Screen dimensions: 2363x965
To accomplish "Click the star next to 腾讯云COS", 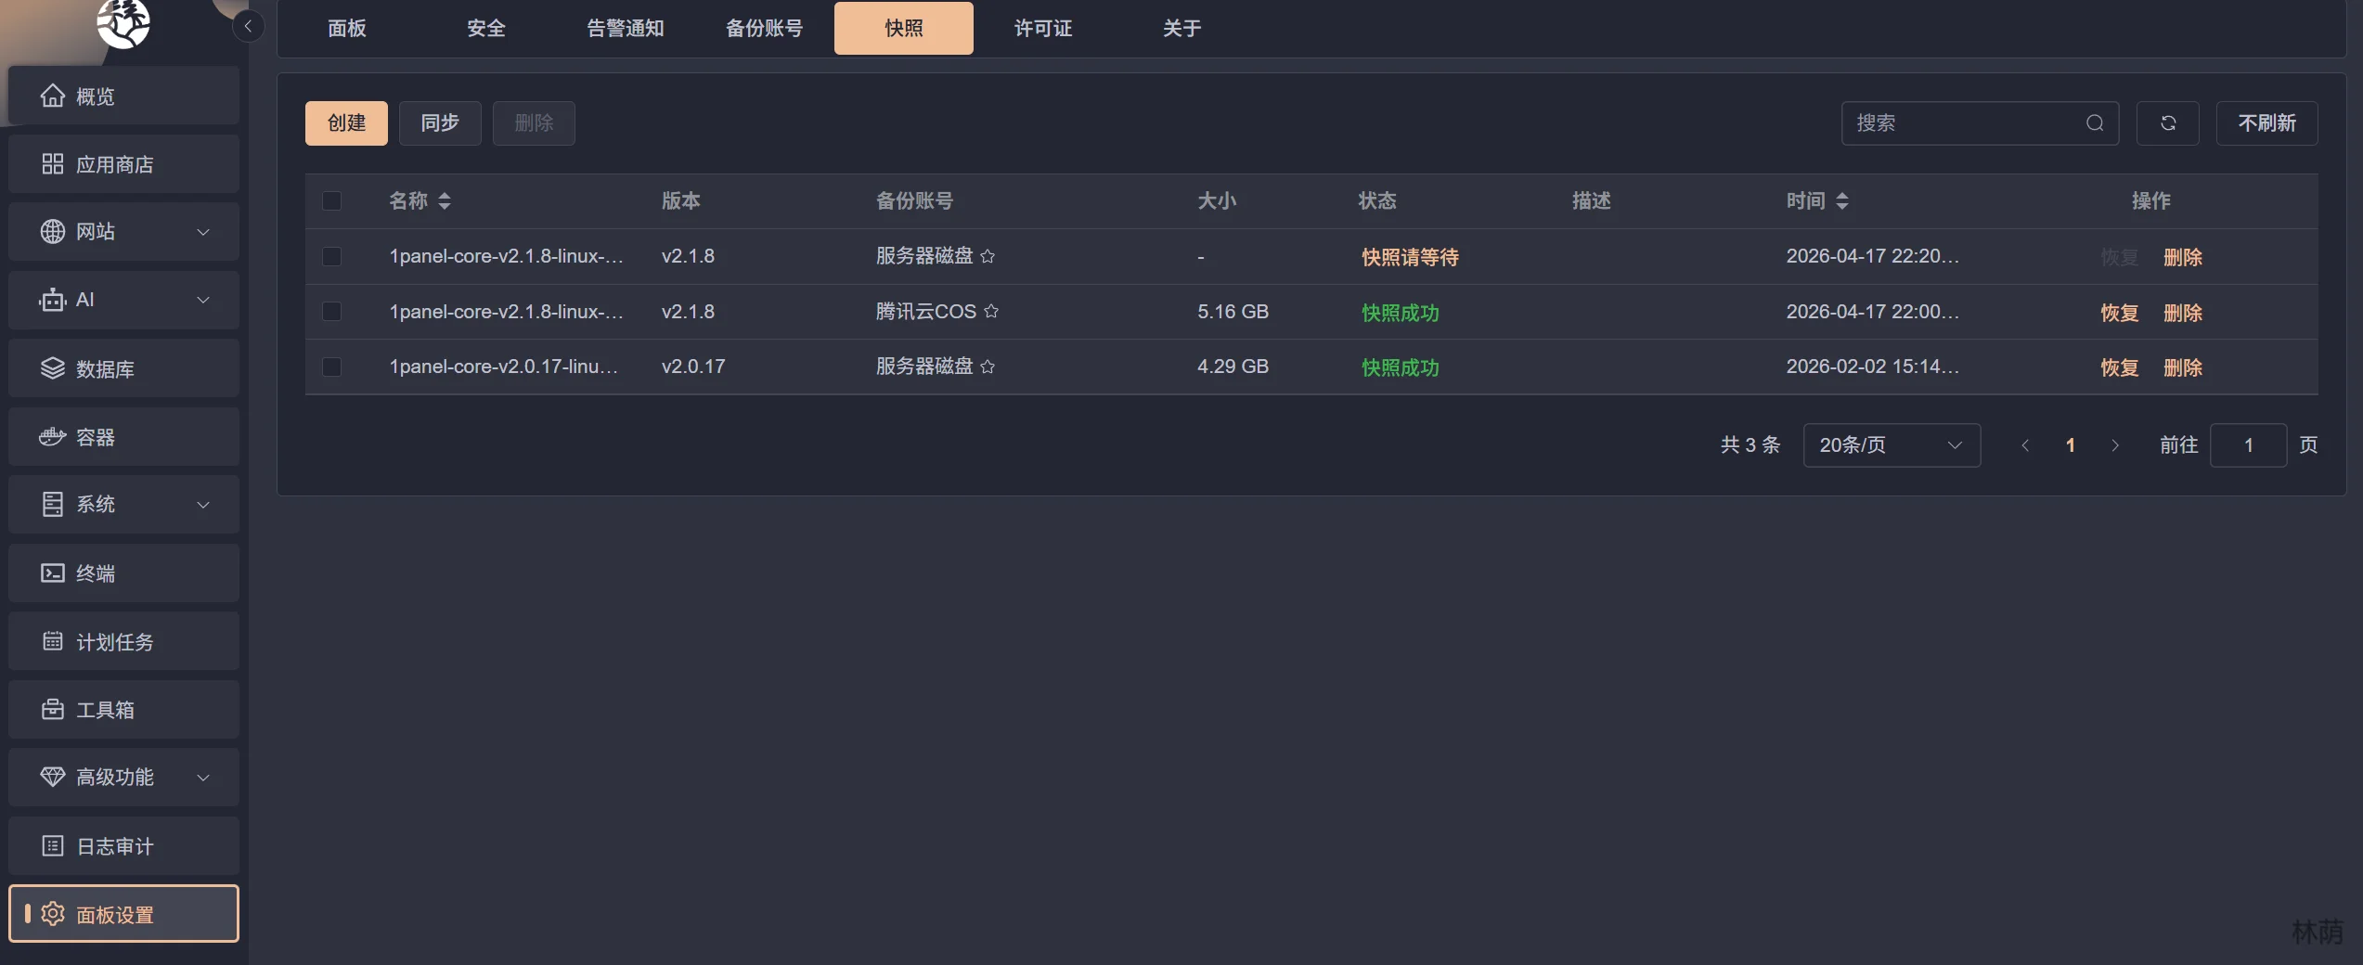I will (x=991, y=311).
